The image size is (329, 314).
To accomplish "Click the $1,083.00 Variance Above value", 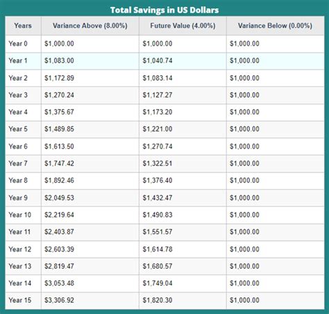I will point(59,60).
